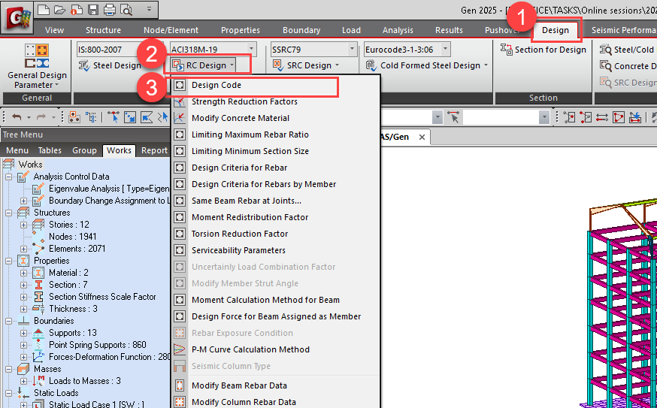657x408 pixels.
Task: Click the RC Design button
Action: (205, 65)
